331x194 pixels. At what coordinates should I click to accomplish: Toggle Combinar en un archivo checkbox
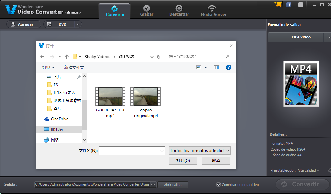pos(218,185)
